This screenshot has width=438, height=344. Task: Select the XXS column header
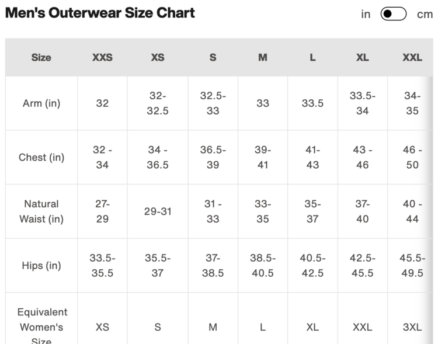(x=102, y=57)
